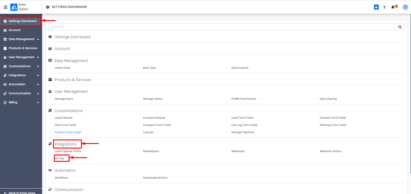Open Bulk Jobs link
This screenshot has height=194, width=411.
[149, 68]
